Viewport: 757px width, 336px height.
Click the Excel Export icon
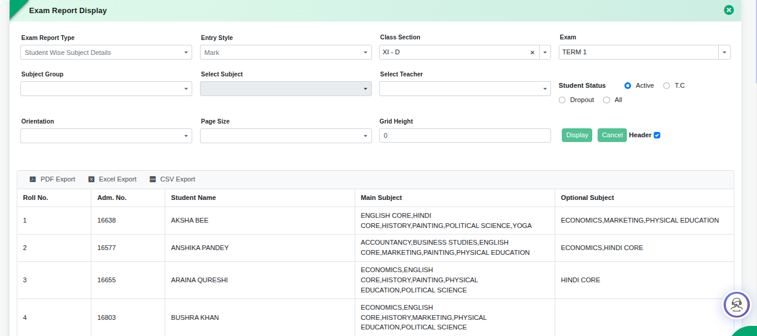tap(91, 180)
